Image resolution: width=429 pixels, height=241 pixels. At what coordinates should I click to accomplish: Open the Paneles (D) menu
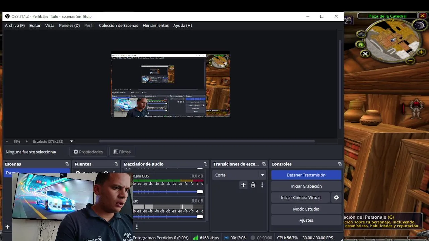69,25
